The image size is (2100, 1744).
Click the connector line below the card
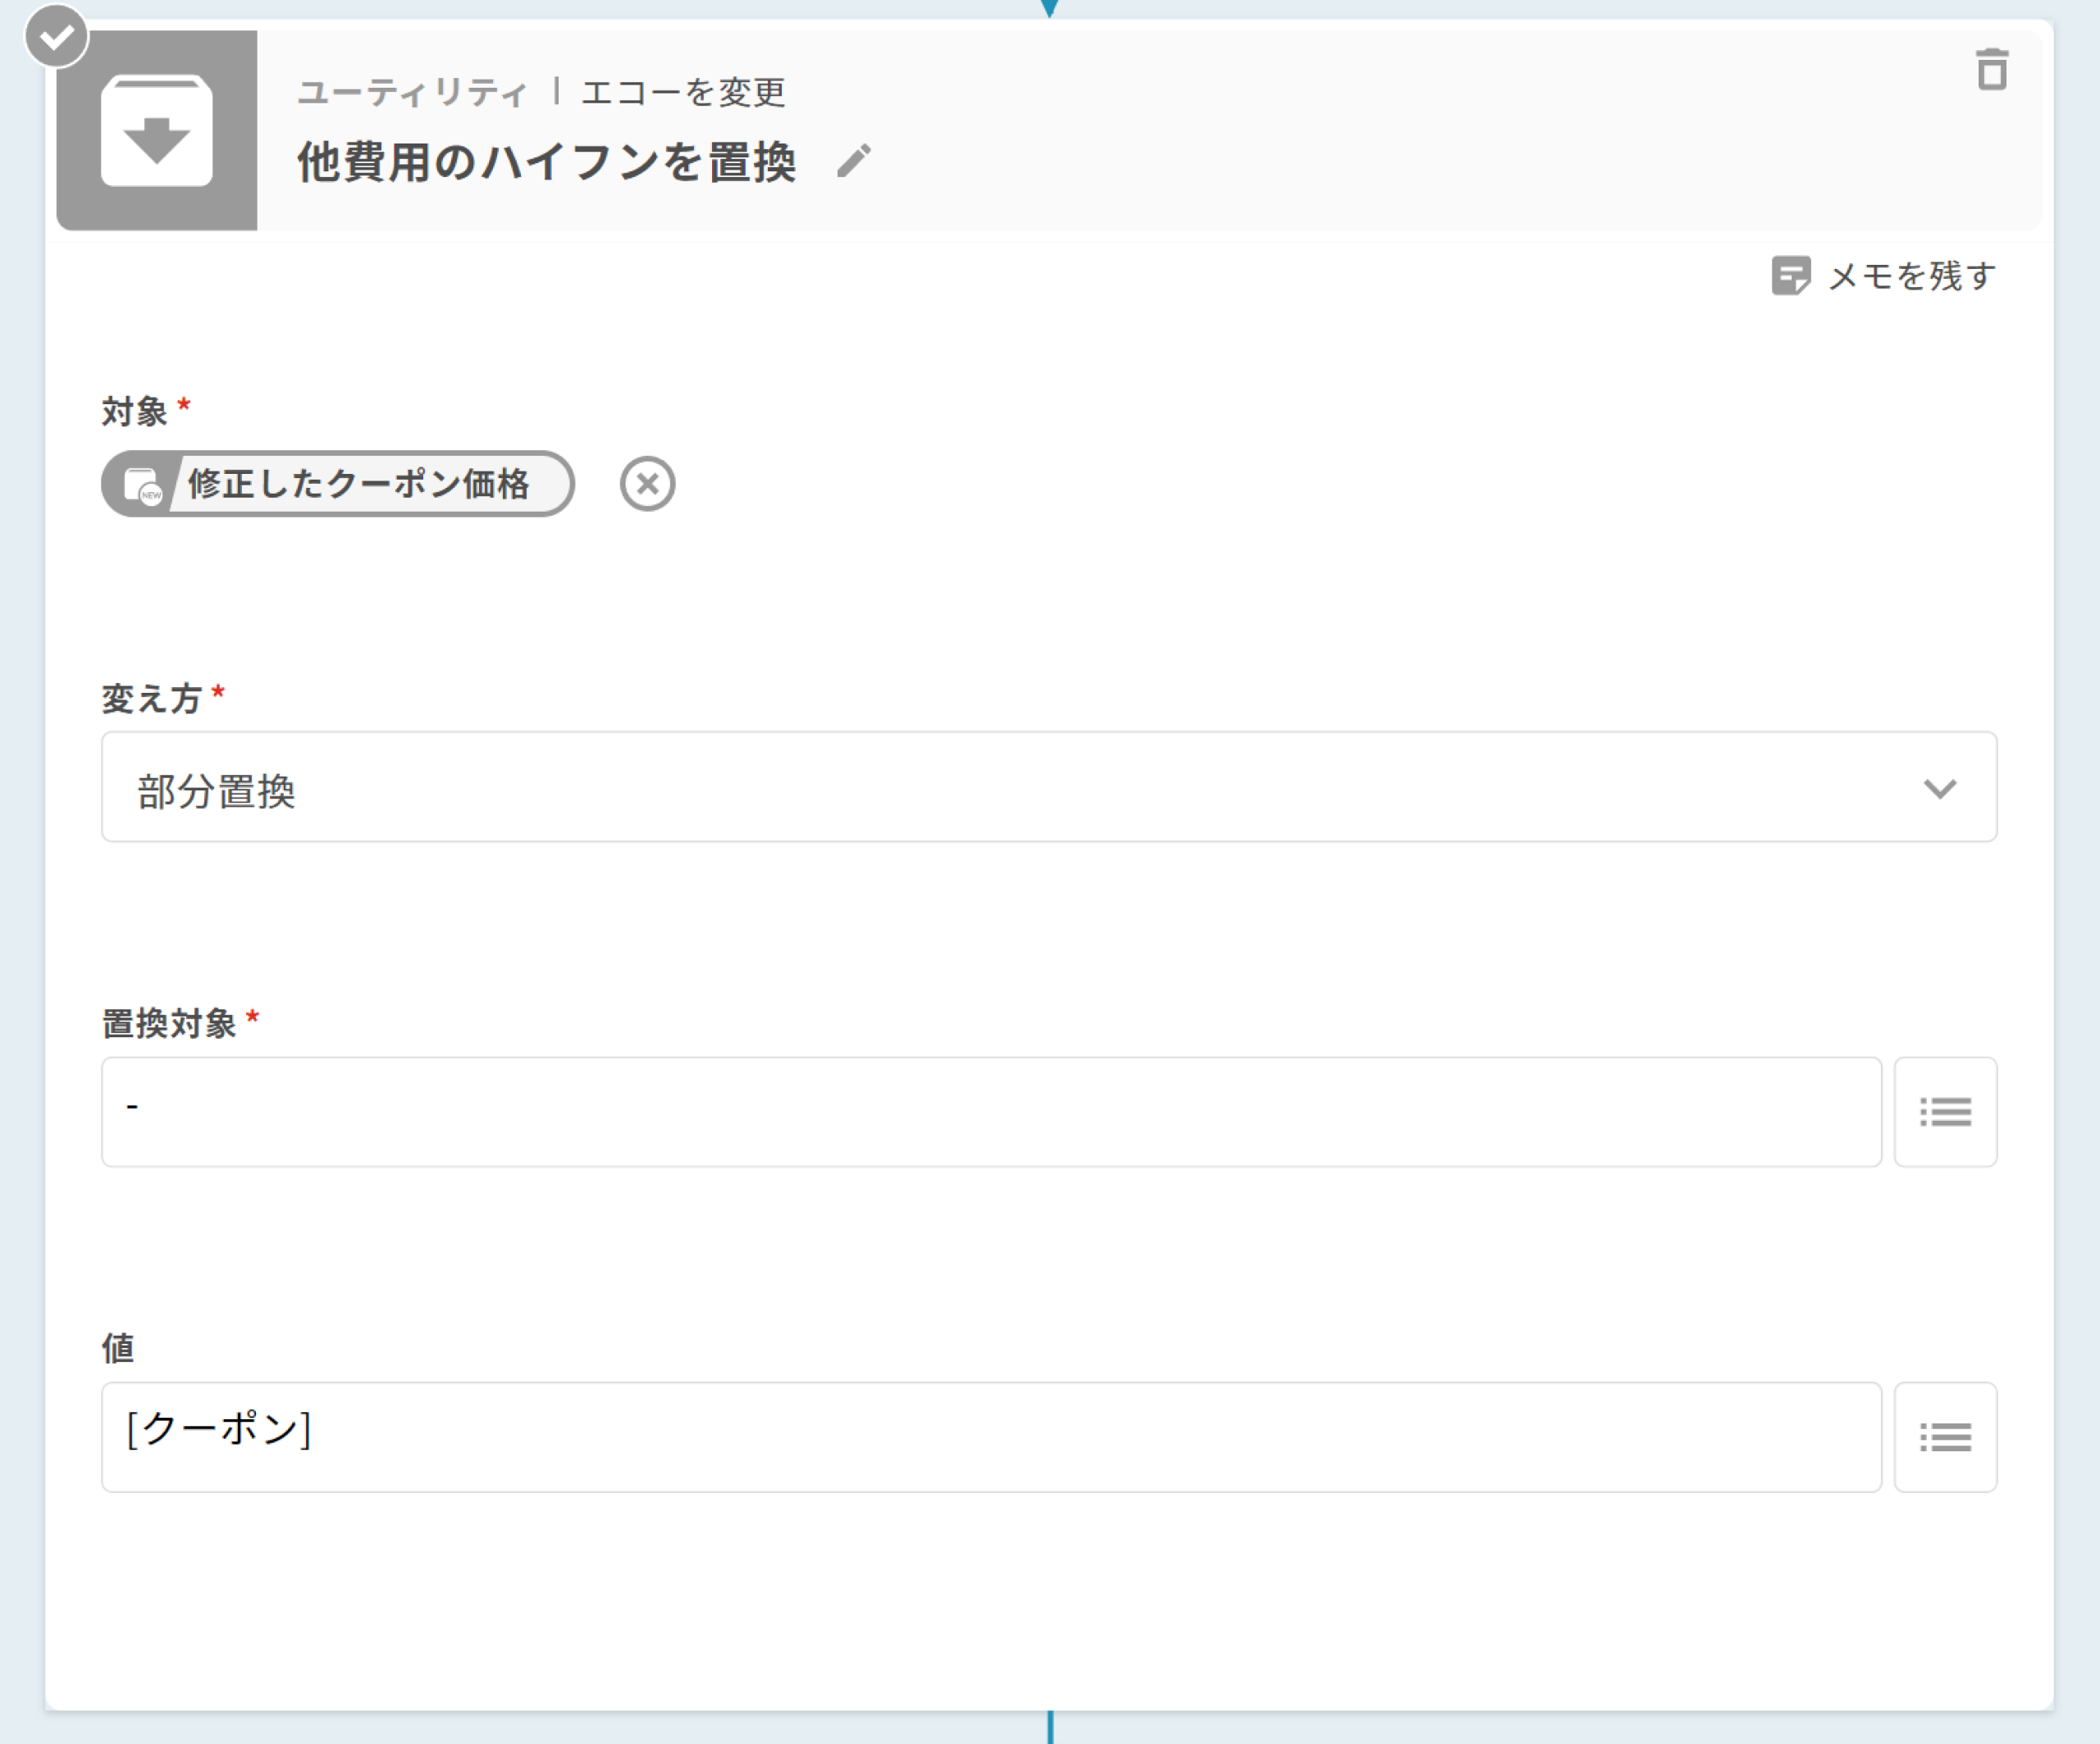(x=1049, y=1727)
